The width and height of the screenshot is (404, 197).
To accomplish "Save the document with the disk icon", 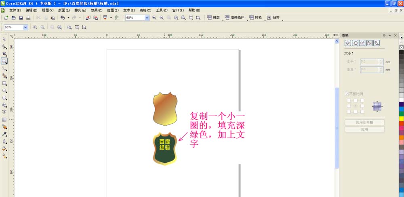I will [21, 18].
